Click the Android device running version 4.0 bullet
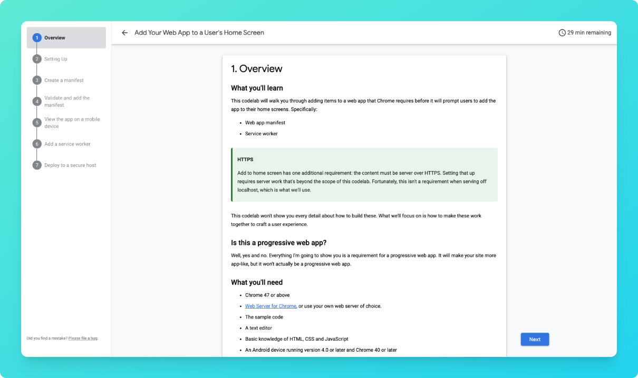The image size is (638, 378). tap(321, 350)
